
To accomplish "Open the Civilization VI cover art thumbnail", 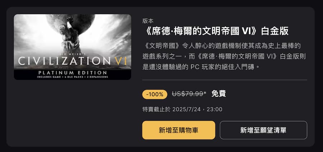I will [72, 47].
